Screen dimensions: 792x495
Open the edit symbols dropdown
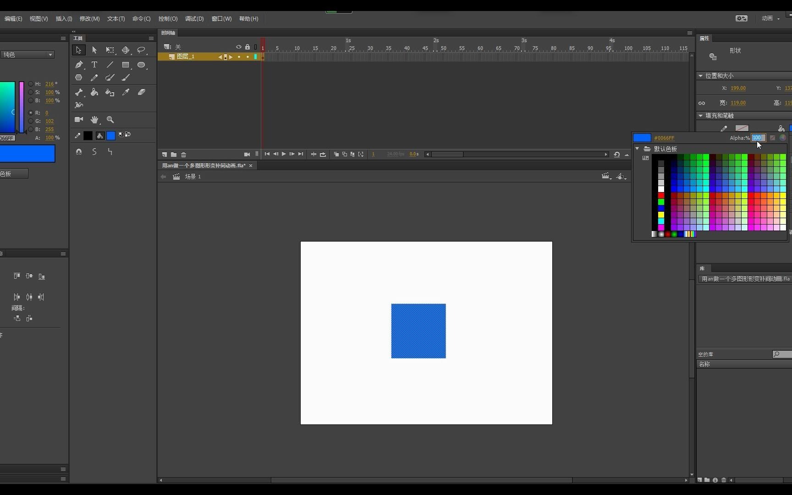621,176
